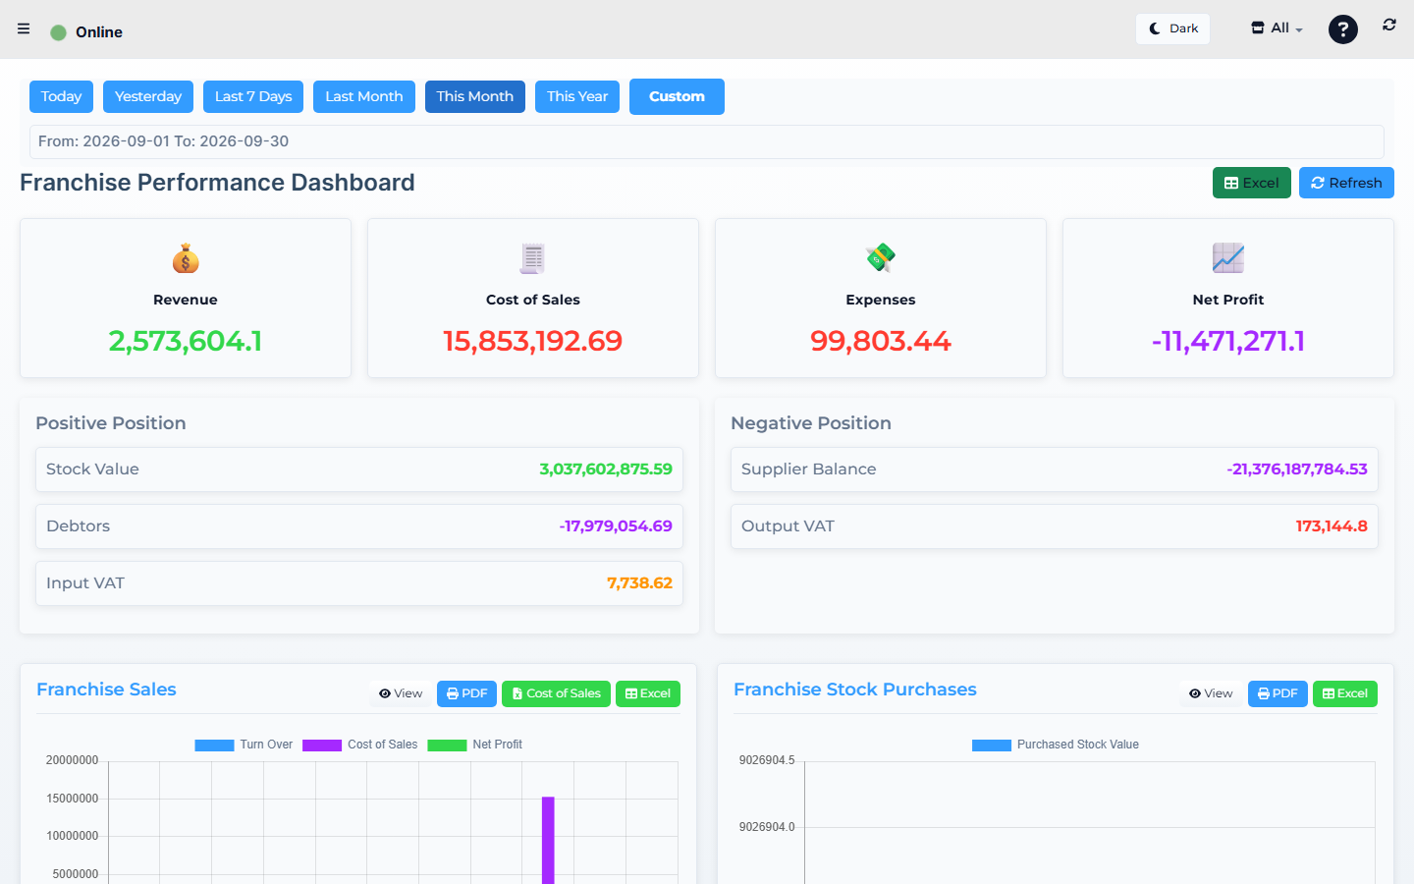Click the Net Profit chart icon
This screenshot has height=884, width=1414.
[1228, 258]
